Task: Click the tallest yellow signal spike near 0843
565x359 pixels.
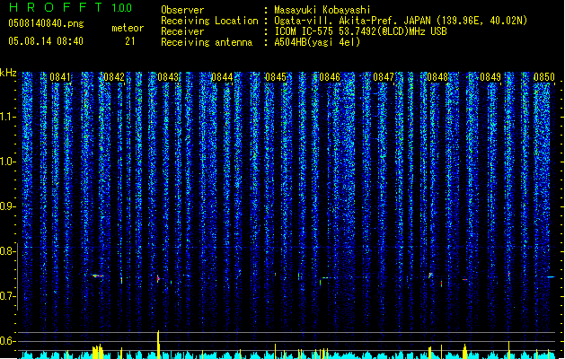Action: coord(158,345)
